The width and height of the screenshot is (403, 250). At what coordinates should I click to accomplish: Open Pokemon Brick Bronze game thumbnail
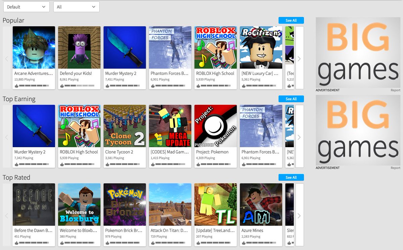click(125, 205)
